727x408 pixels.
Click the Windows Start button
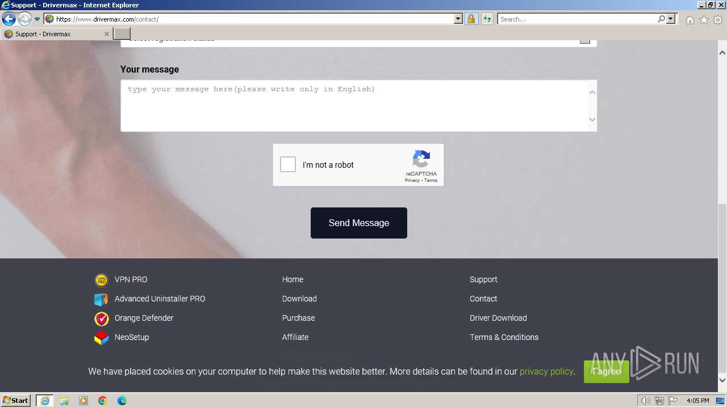point(16,401)
